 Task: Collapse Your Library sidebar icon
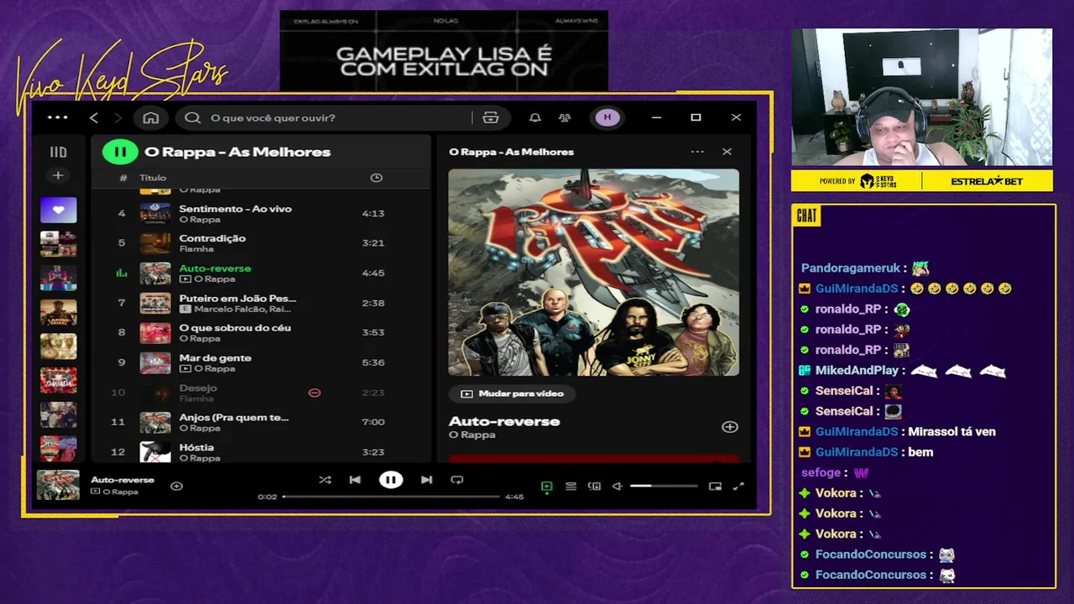(x=58, y=152)
